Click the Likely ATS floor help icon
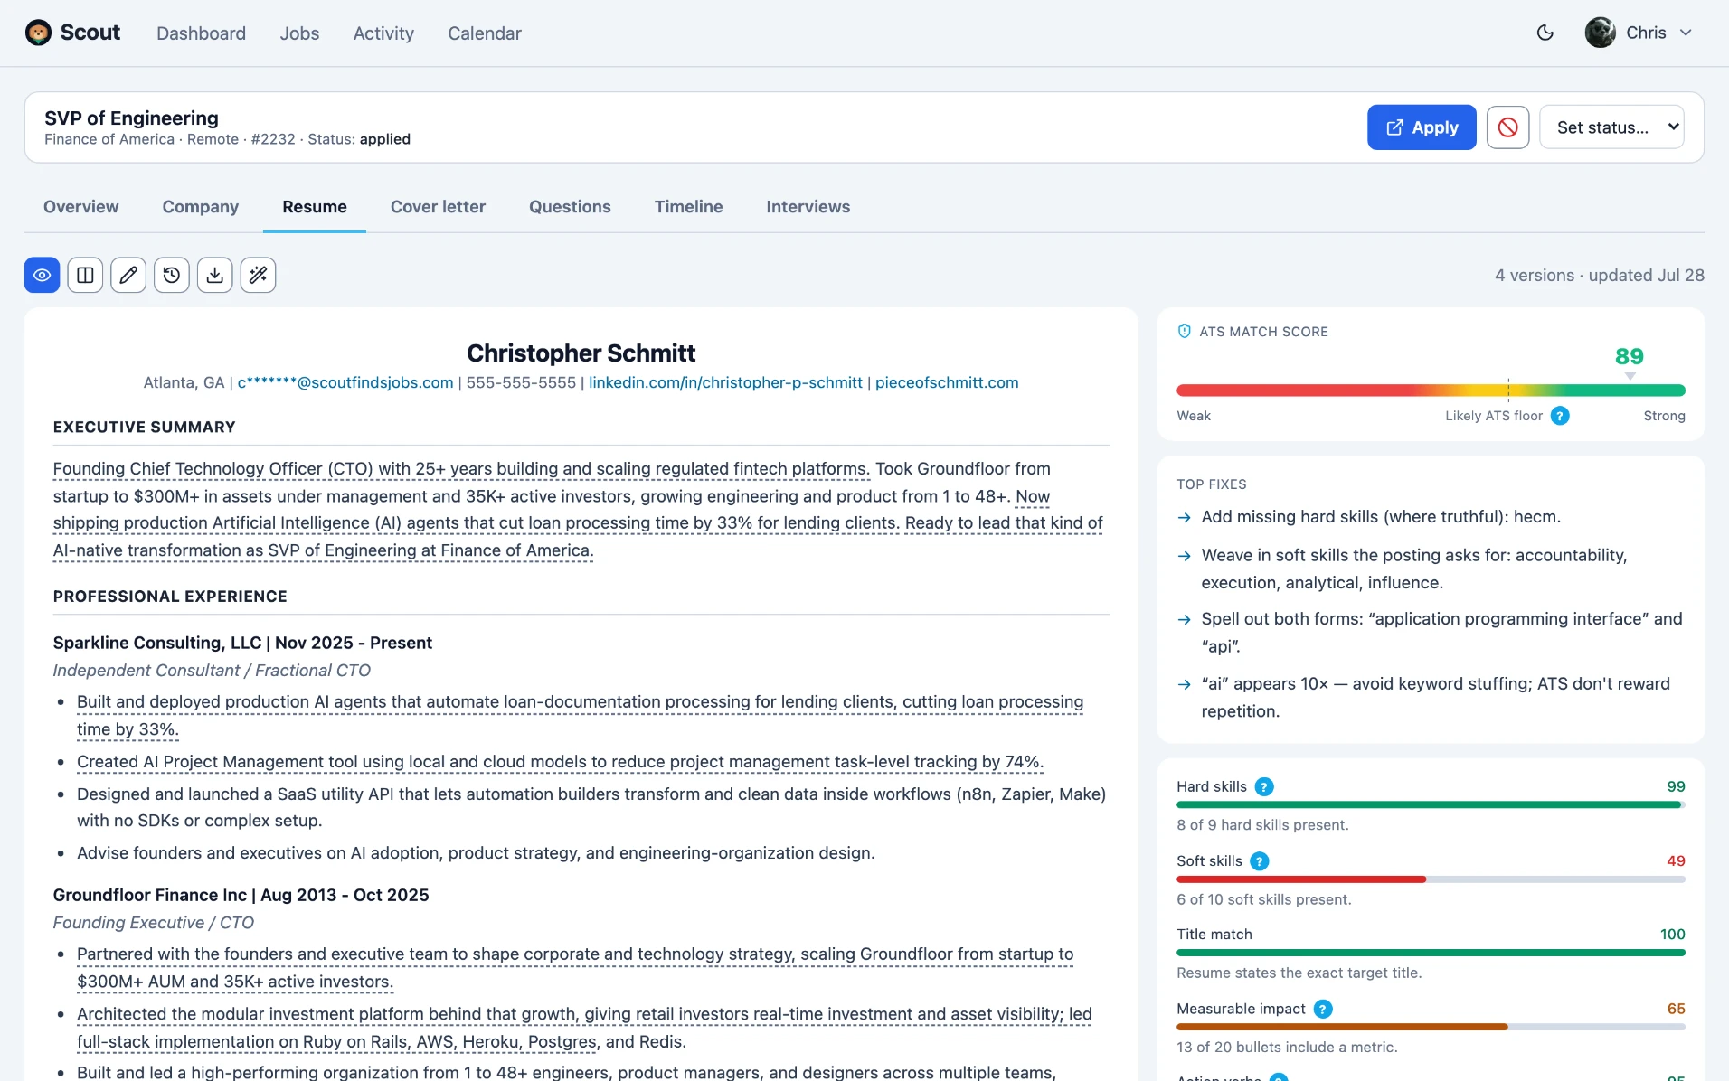 coord(1560,416)
